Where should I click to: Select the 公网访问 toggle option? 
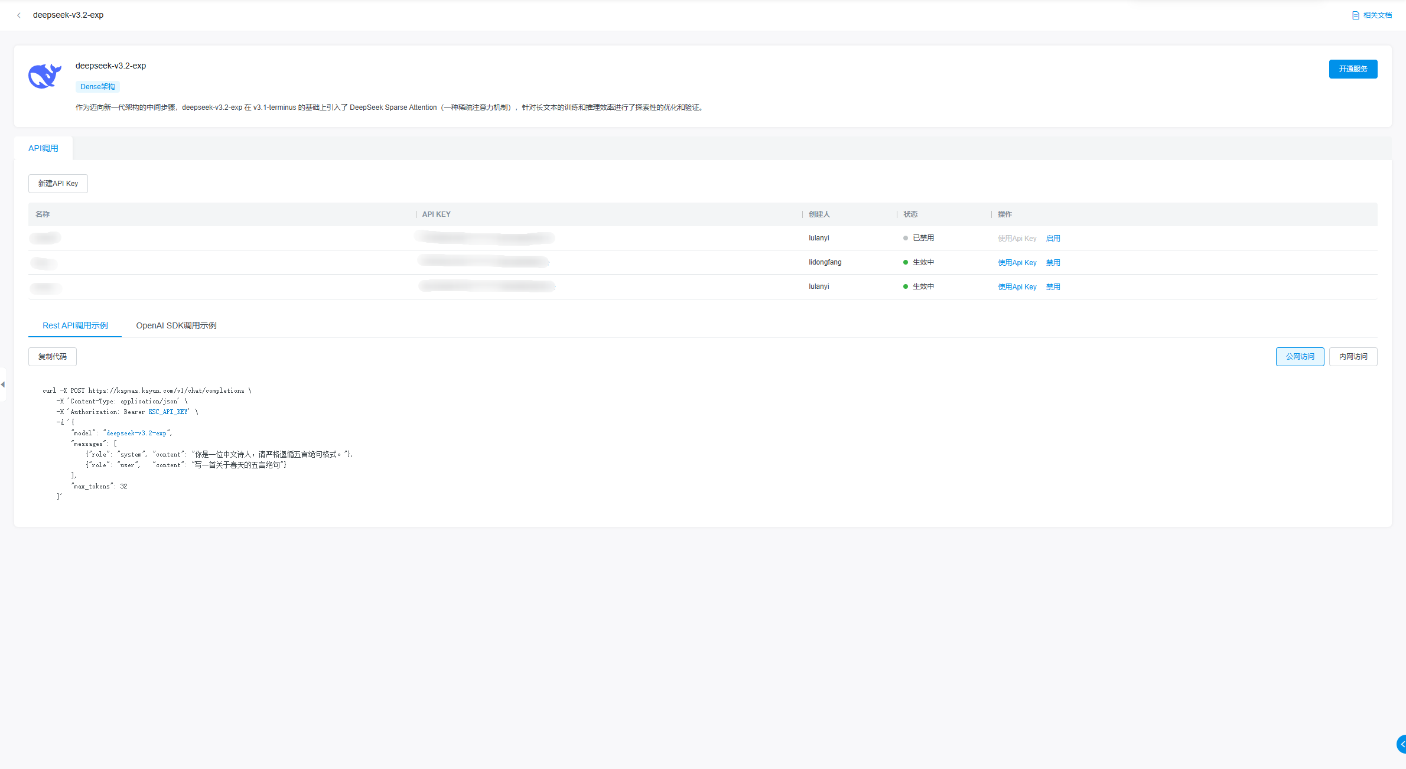click(1300, 357)
